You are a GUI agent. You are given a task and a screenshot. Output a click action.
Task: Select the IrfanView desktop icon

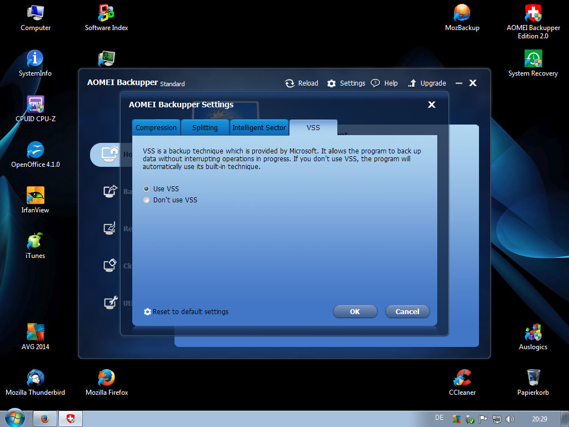(35, 200)
